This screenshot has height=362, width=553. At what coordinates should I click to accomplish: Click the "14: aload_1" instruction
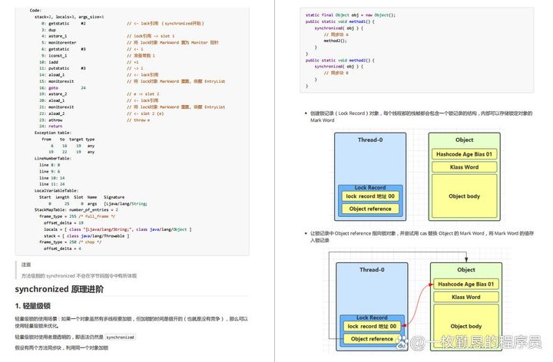pyautogui.click(x=52, y=74)
